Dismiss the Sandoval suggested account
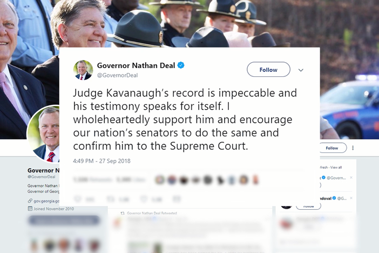 [x=351, y=198]
